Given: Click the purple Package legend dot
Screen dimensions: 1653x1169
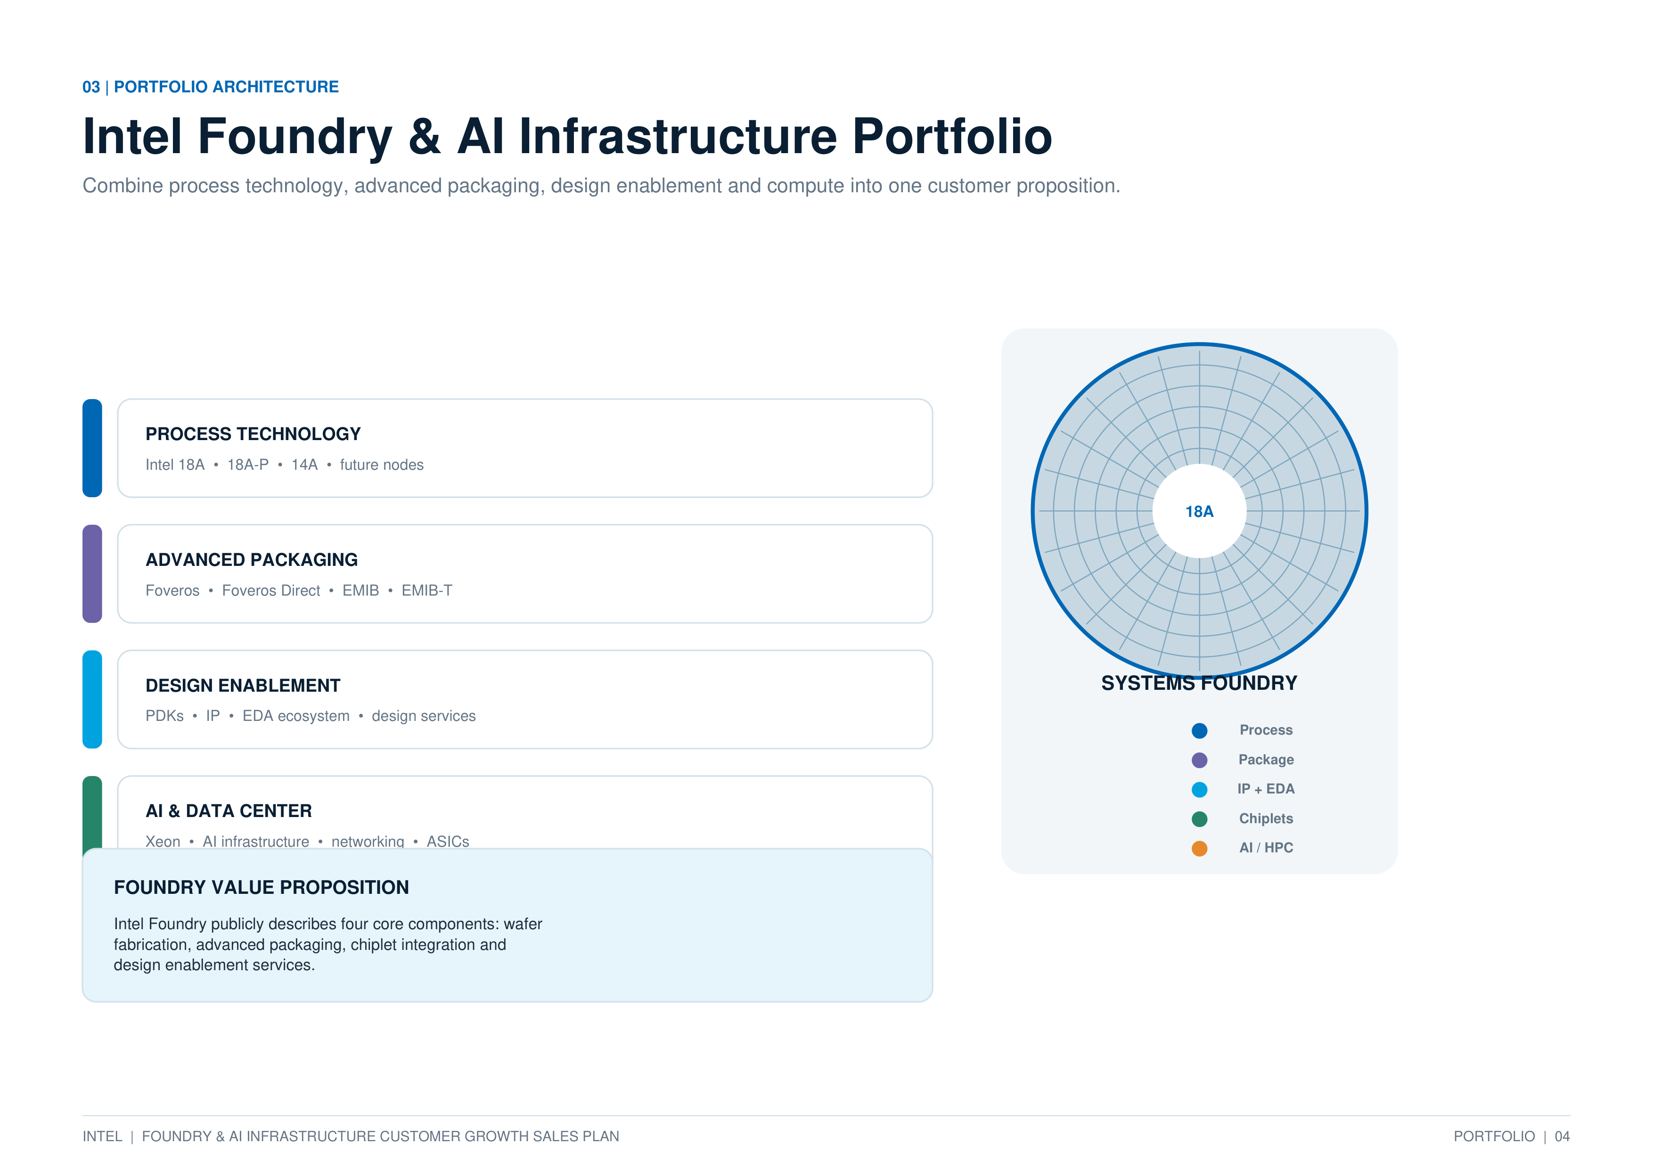Looking at the screenshot, I should pos(1199,760).
